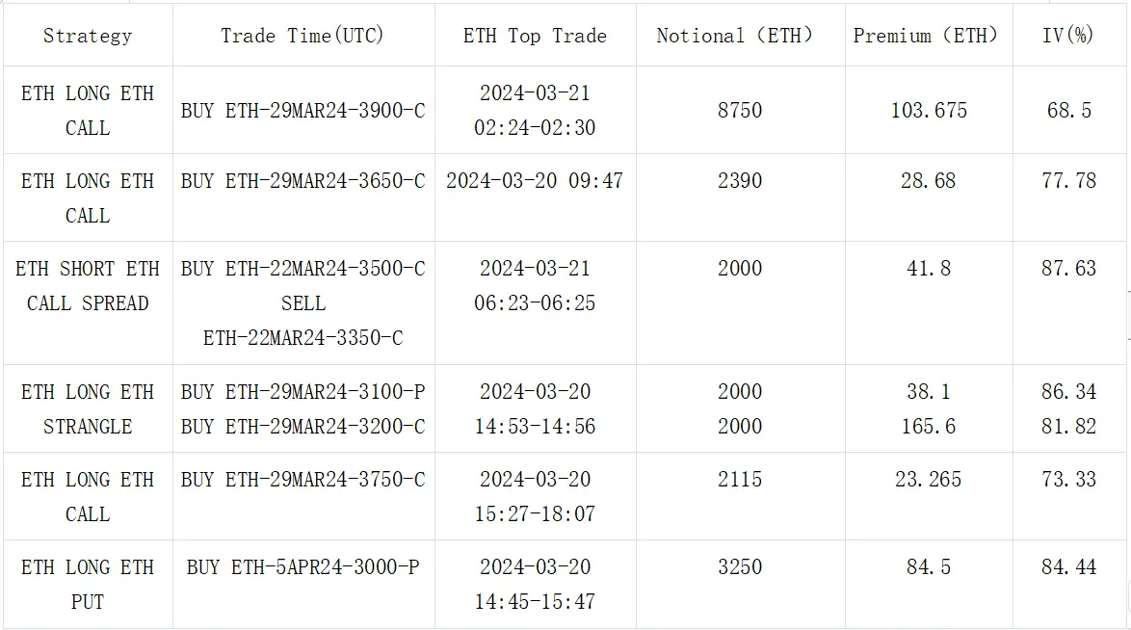
Task: Select the Trade Time(UTC) header cell
Action: pyautogui.click(x=302, y=36)
